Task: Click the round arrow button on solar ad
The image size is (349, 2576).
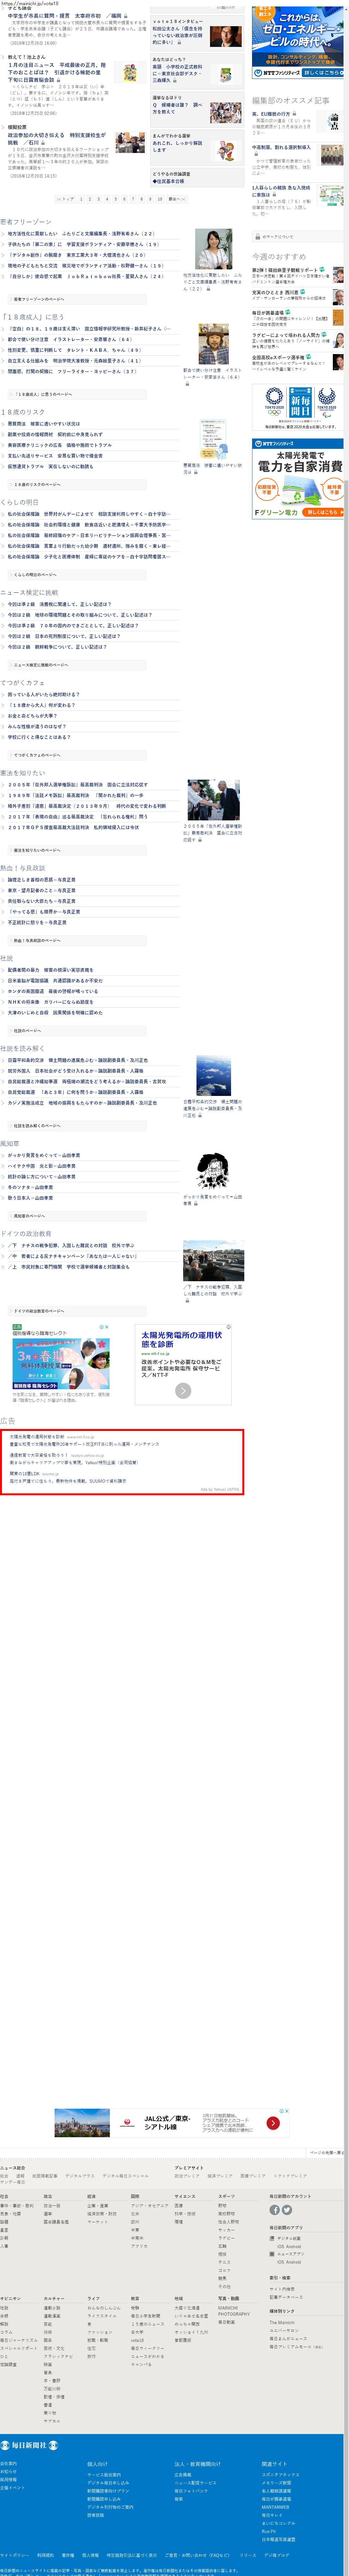Action: 183,1391
